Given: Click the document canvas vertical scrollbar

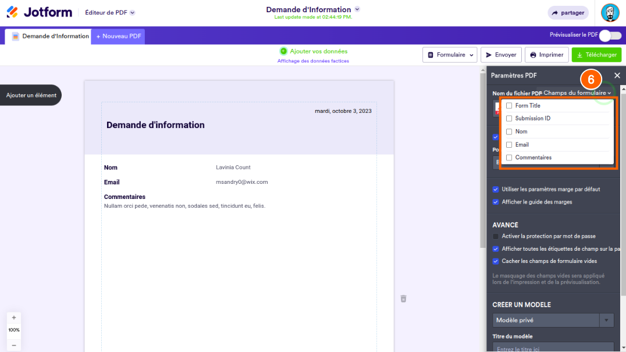Looking at the screenshot, I should pos(483,159).
